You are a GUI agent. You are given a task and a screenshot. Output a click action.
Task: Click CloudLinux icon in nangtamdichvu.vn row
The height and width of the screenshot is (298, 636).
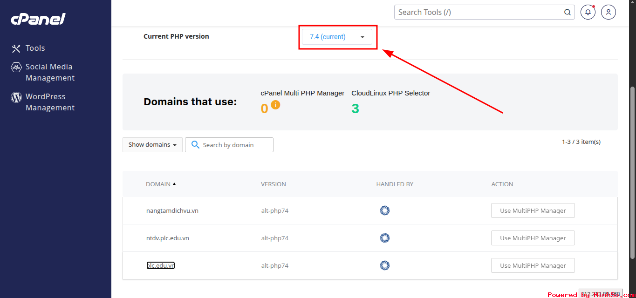pos(384,210)
